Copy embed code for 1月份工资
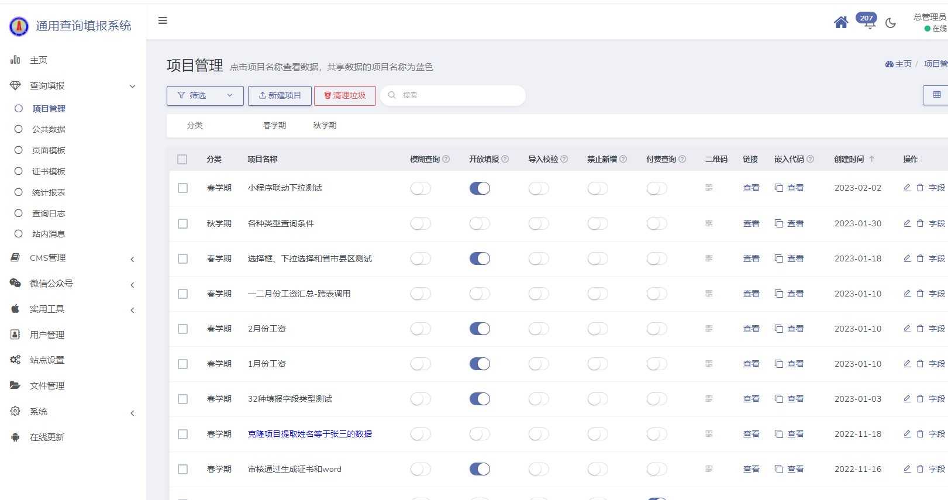 (x=779, y=364)
